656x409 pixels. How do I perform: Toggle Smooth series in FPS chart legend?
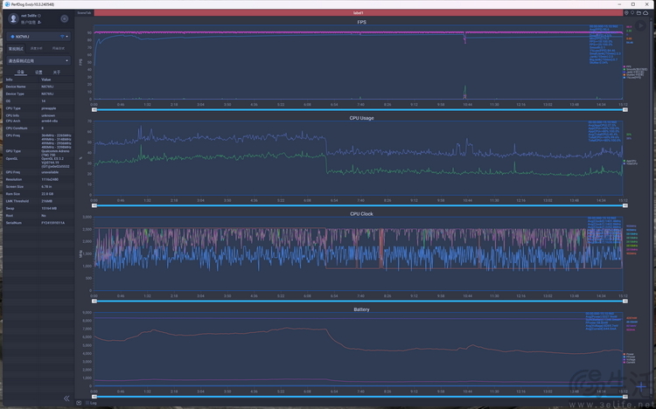point(635,69)
